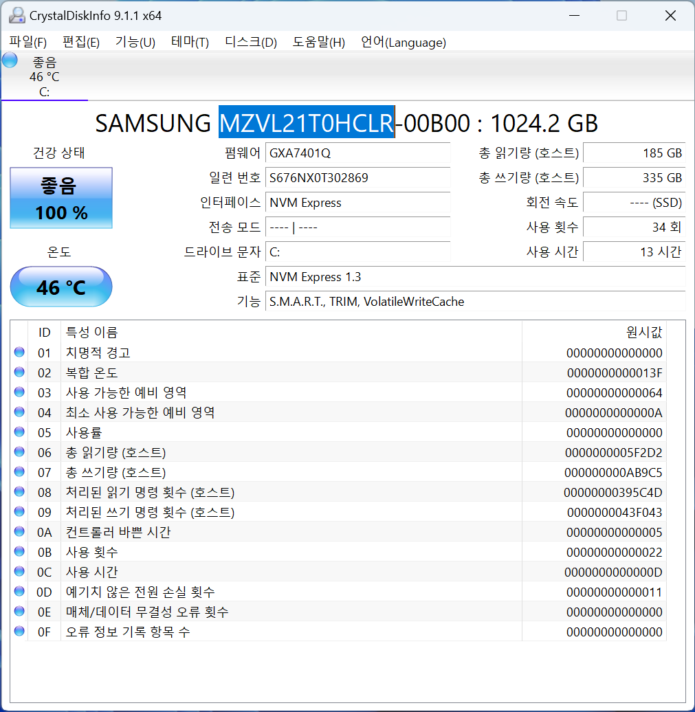
Task: Click status orb for 07 총 쓰기량 (호스트)
Action: coord(19,471)
